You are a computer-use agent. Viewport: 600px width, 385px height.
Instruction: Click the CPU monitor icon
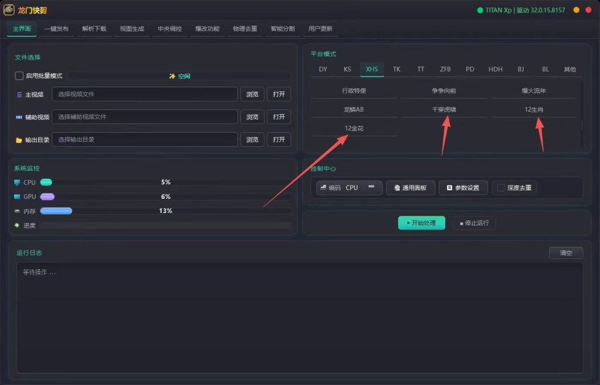17,183
